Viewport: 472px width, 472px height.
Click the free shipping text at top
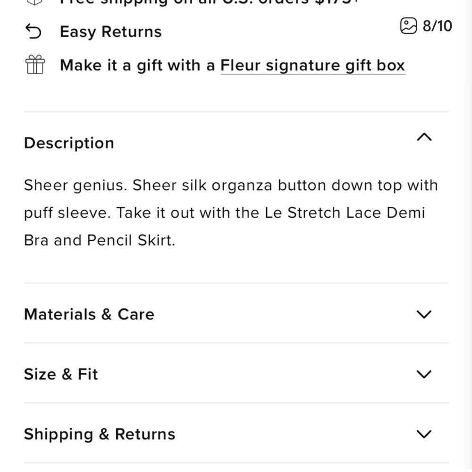pyautogui.click(x=209, y=2)
